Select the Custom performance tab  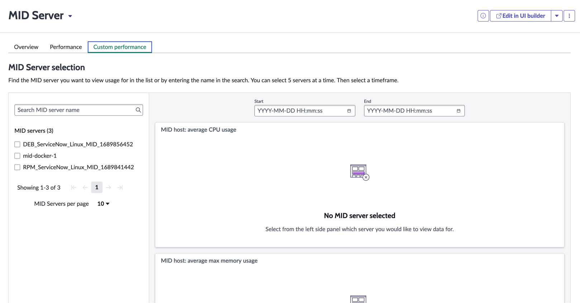(x=120, y=47)
